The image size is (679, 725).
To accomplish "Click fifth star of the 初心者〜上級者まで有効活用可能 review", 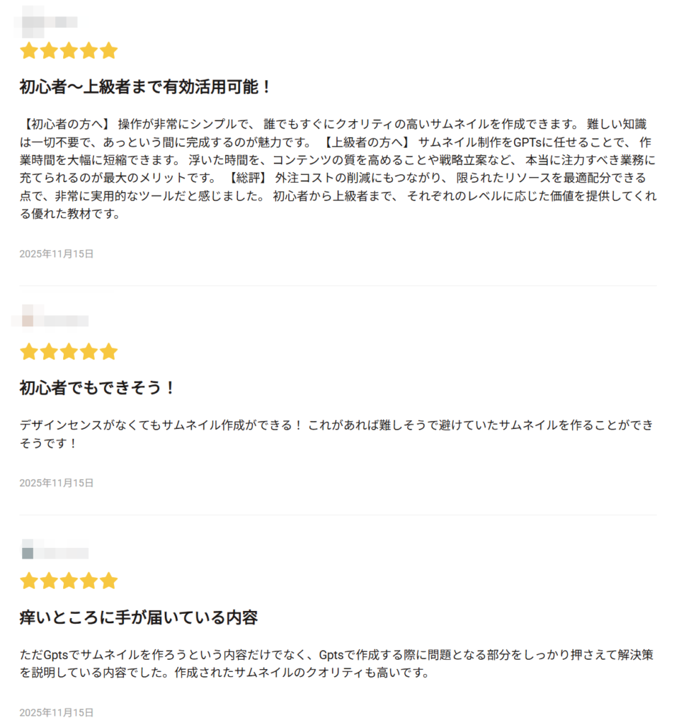I will tap(108, 51).
